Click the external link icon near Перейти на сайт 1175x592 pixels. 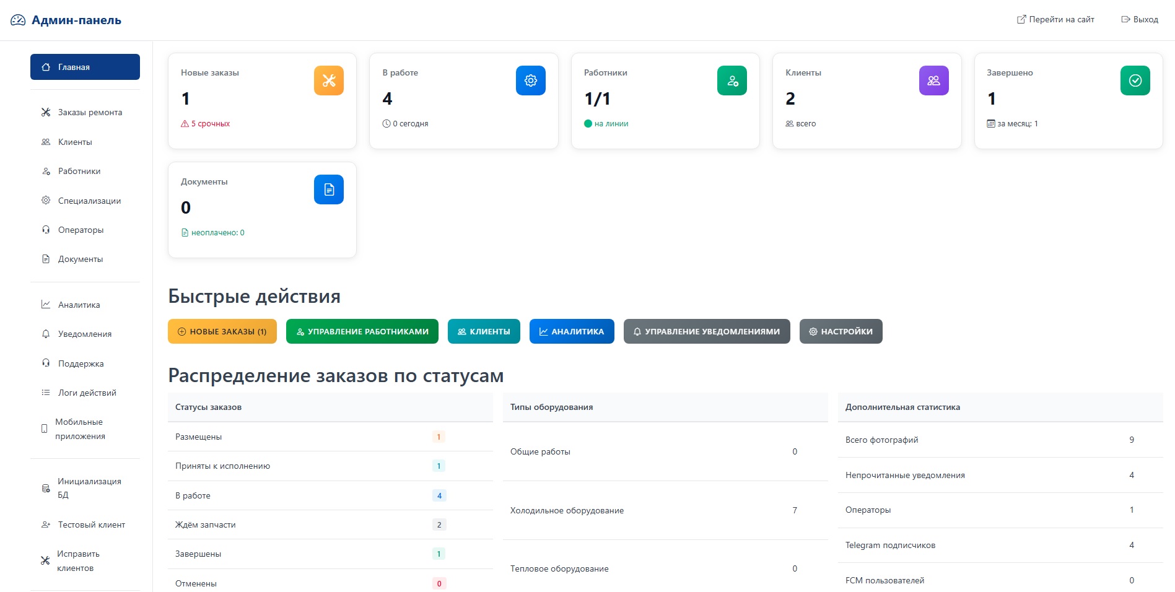coord(1021,19)
